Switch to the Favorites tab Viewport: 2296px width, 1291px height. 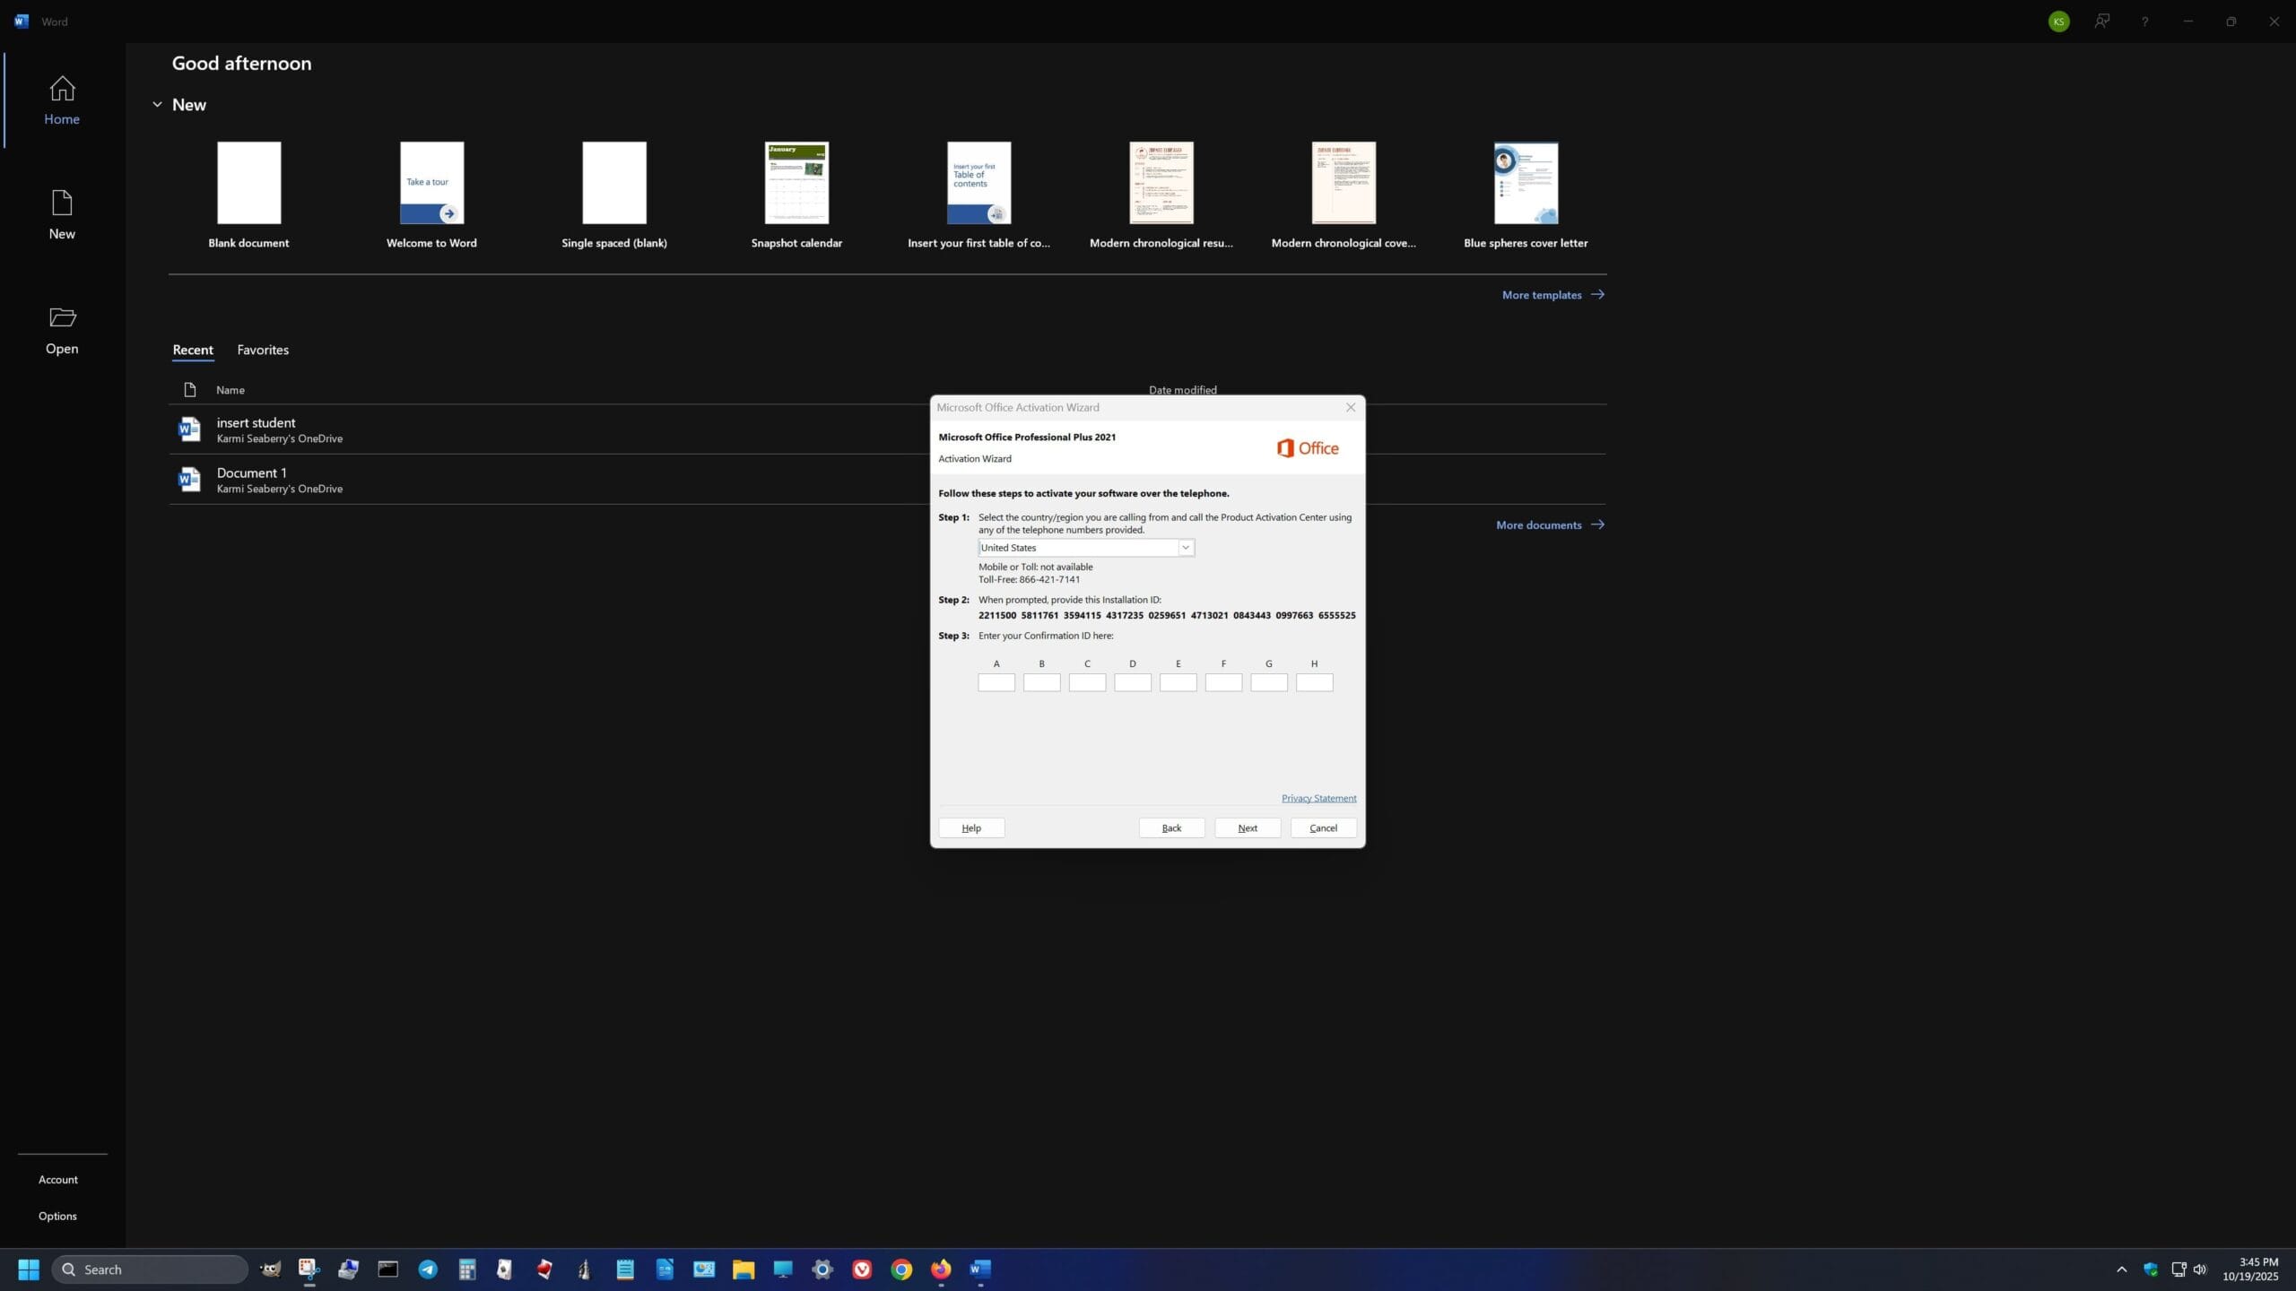pyautogui.click(x=263, y=350)
